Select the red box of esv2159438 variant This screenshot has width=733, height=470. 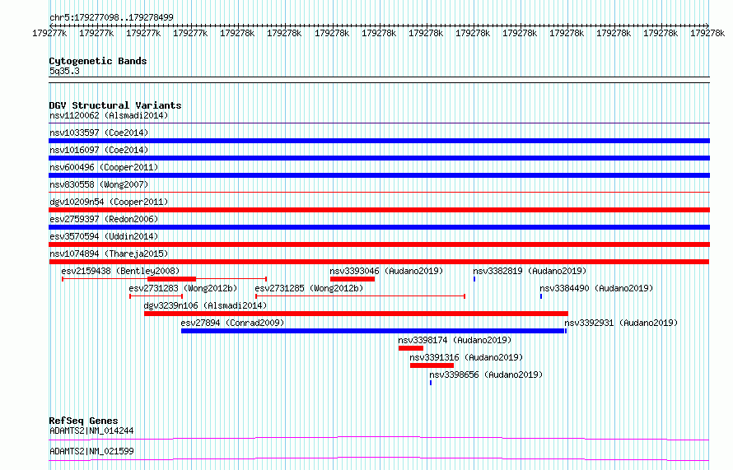(171, 279)
